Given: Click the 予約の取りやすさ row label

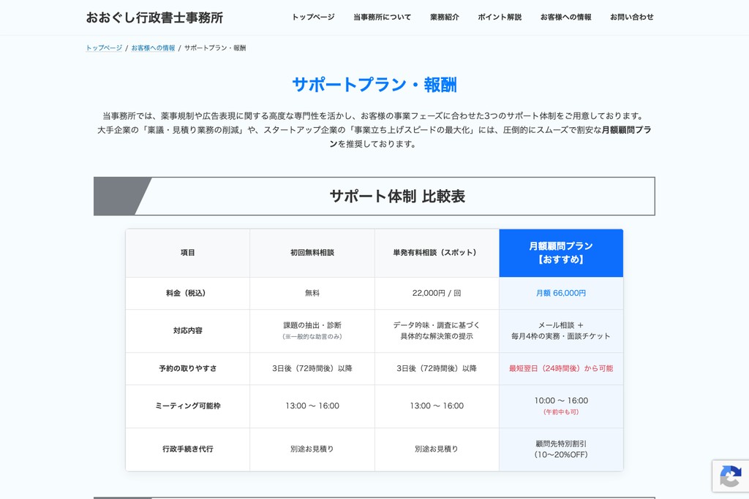Looking at the screenshot, I should click(x=188, y=369).
